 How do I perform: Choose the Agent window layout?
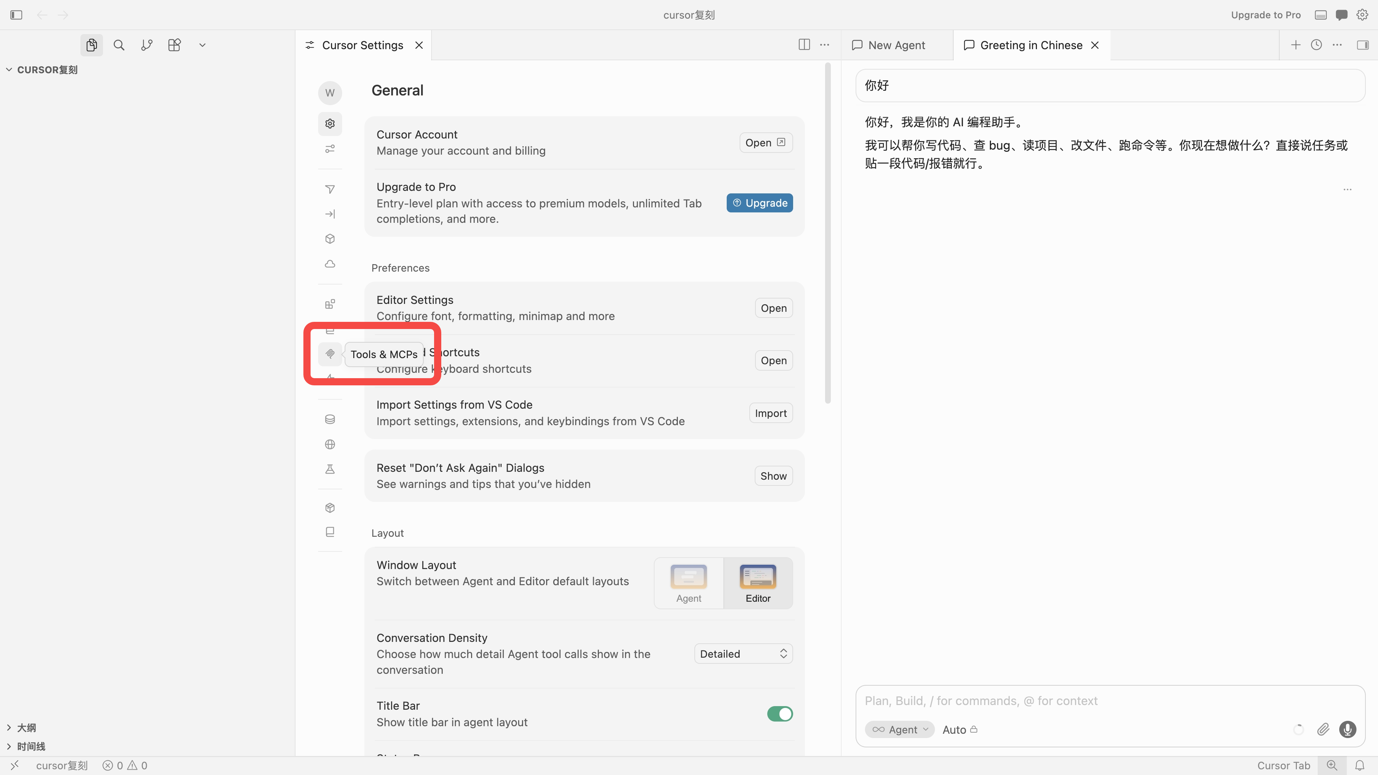pyautogui.click(x=689, y=583)
